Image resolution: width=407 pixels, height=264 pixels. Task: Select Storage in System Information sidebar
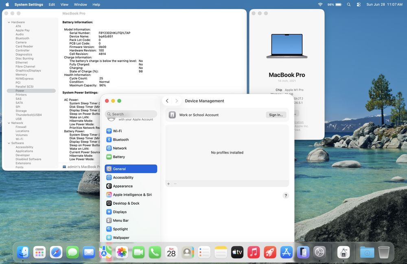pos(21,111)
